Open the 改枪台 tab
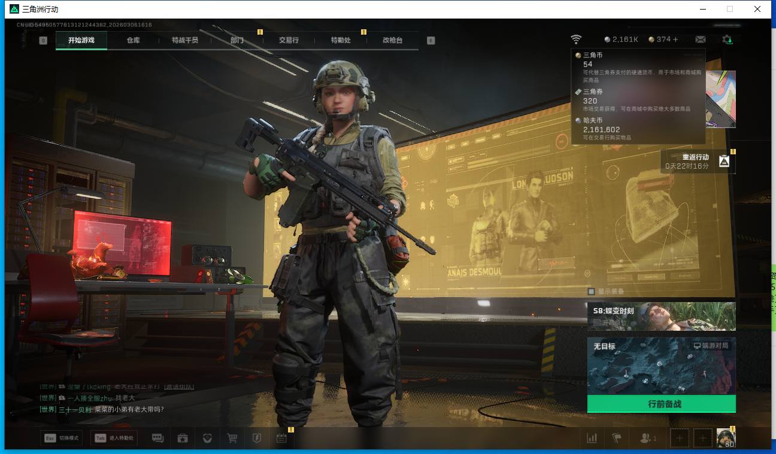Screen dimensions: 776x454 pyautogui.click(x=392, y=40)
